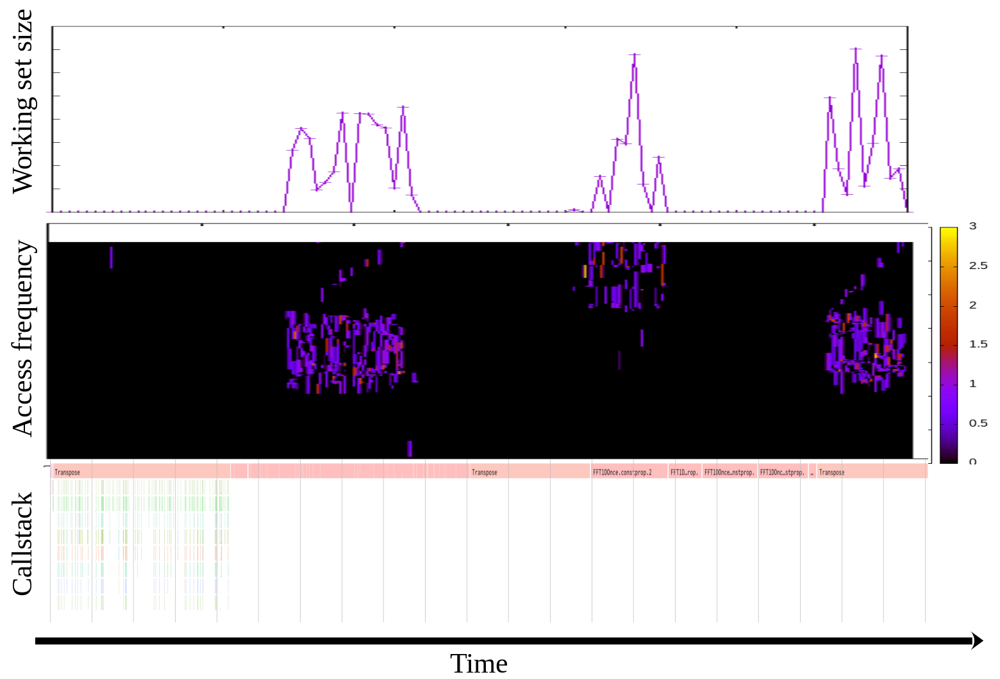This screenshot has width=1000, height=679.
Task: Click the 3 label atop the color scale
Action: tap(973, 226)
